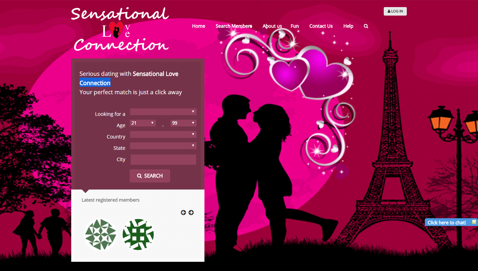478x271 pixels.
Task: Open the Fun menu item
Action: coord(294,26)
